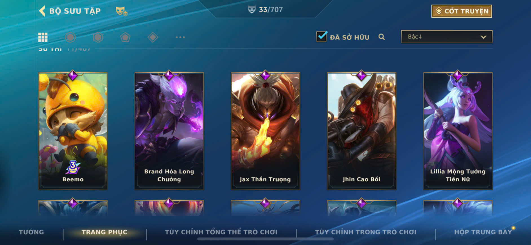The width and height of the screenshot is (531, 245).
Task: Filter by the diamond tier icon
Action: [153, 37]
